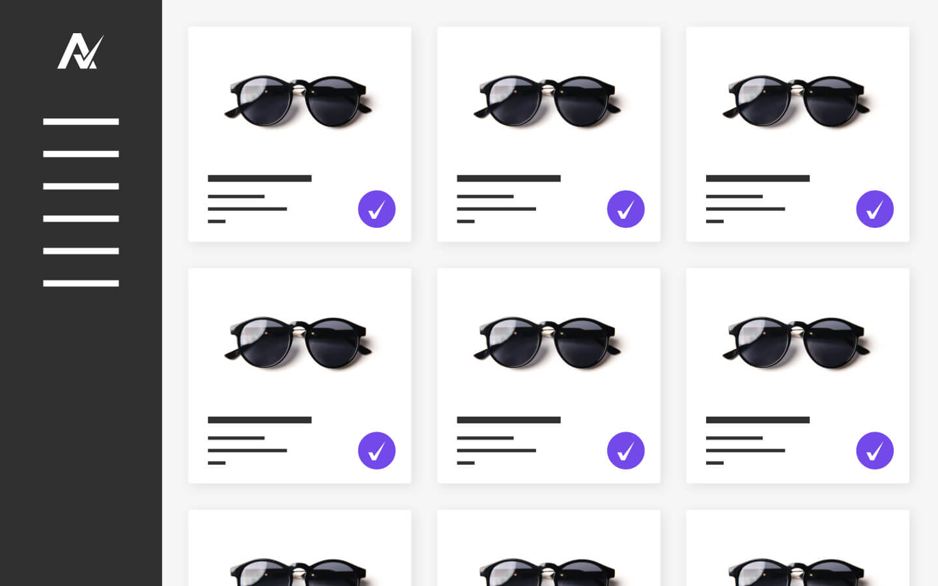Choose the fifth sidebar menu line
Image resolution: width=938 pixels, height=586 pixels.
pos(81,251)
